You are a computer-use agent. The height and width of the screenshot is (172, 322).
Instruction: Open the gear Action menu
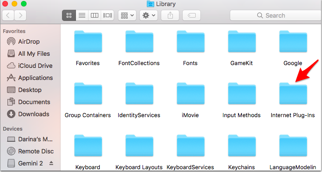coord(149,15)
